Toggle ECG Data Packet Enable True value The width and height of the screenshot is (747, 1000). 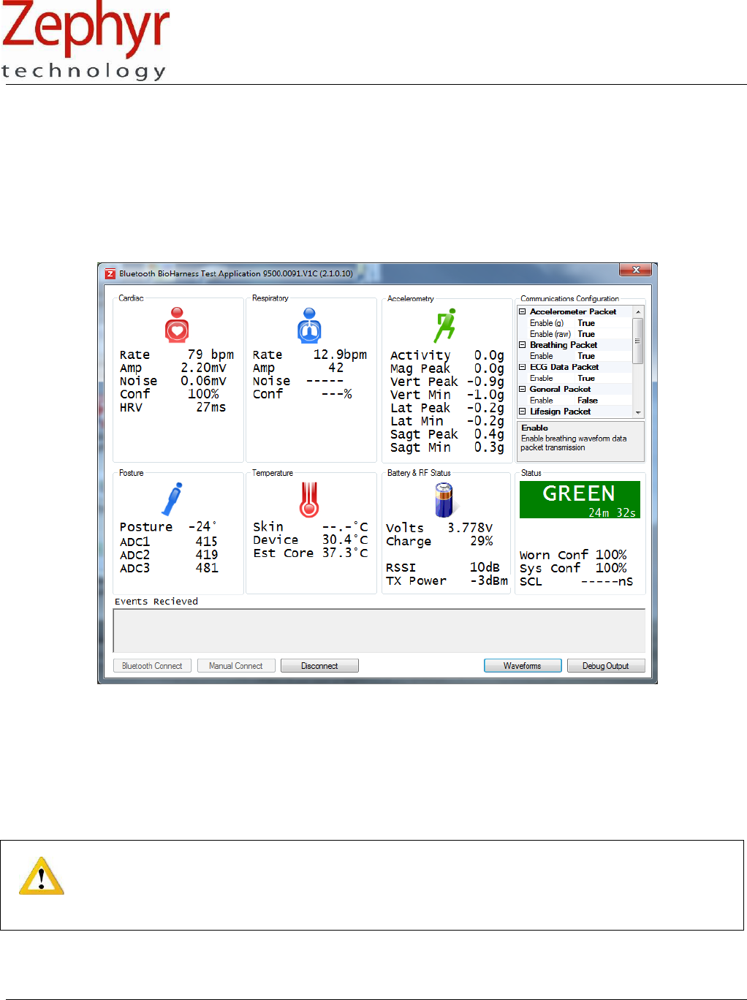click(x=586, y=378)
